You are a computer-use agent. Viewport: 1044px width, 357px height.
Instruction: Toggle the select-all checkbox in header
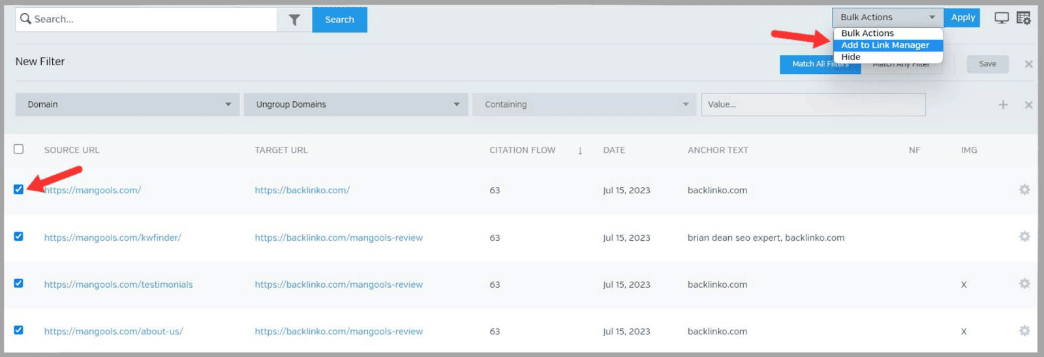(x=19, y=149)
